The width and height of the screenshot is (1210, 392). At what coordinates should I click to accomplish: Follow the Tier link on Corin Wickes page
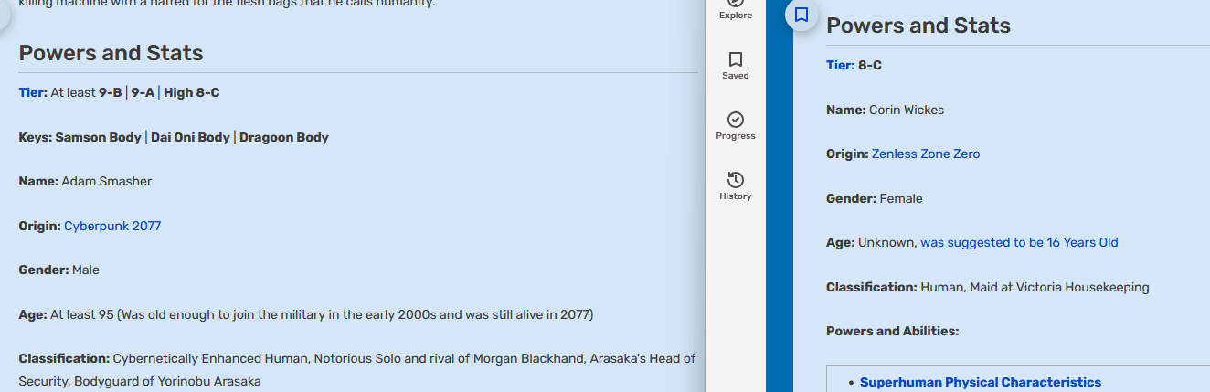pyautogui.click(x=840, y=65)
